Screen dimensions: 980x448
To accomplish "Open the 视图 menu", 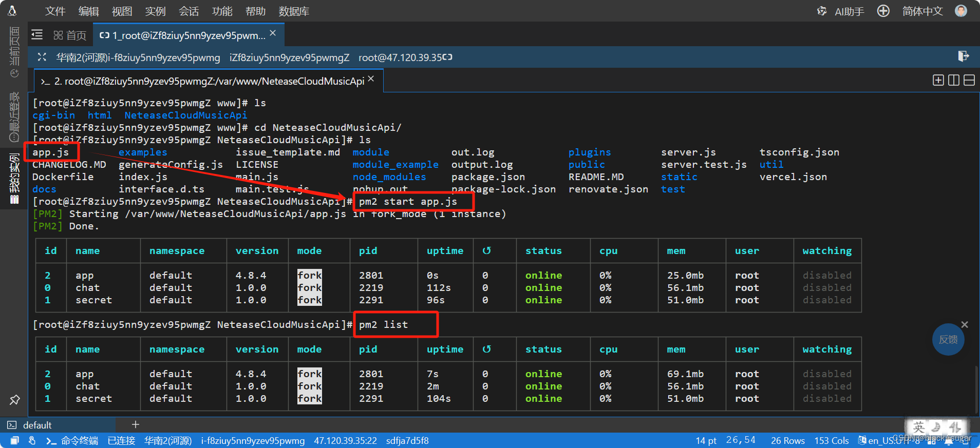I will point(122,11).
